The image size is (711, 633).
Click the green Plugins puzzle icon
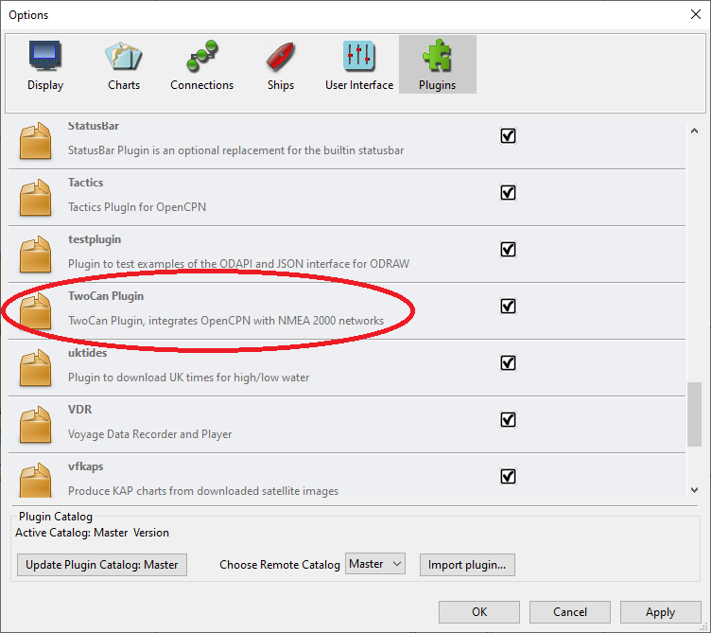(x=437, y=58)
